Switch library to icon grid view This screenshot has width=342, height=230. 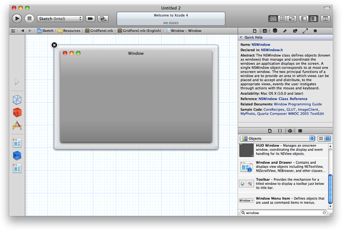(x=321, y=138)
